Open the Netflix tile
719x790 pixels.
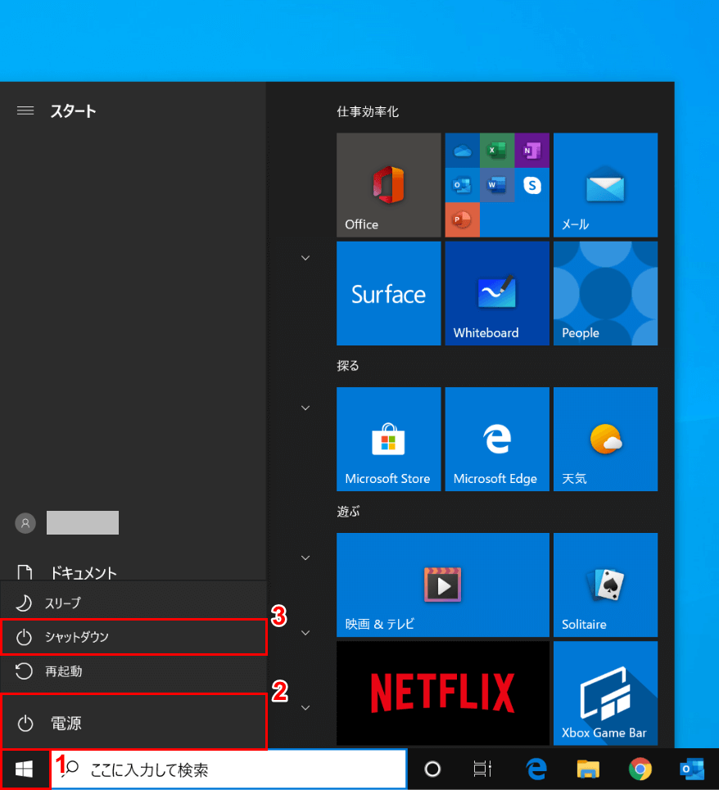(442, 693)
